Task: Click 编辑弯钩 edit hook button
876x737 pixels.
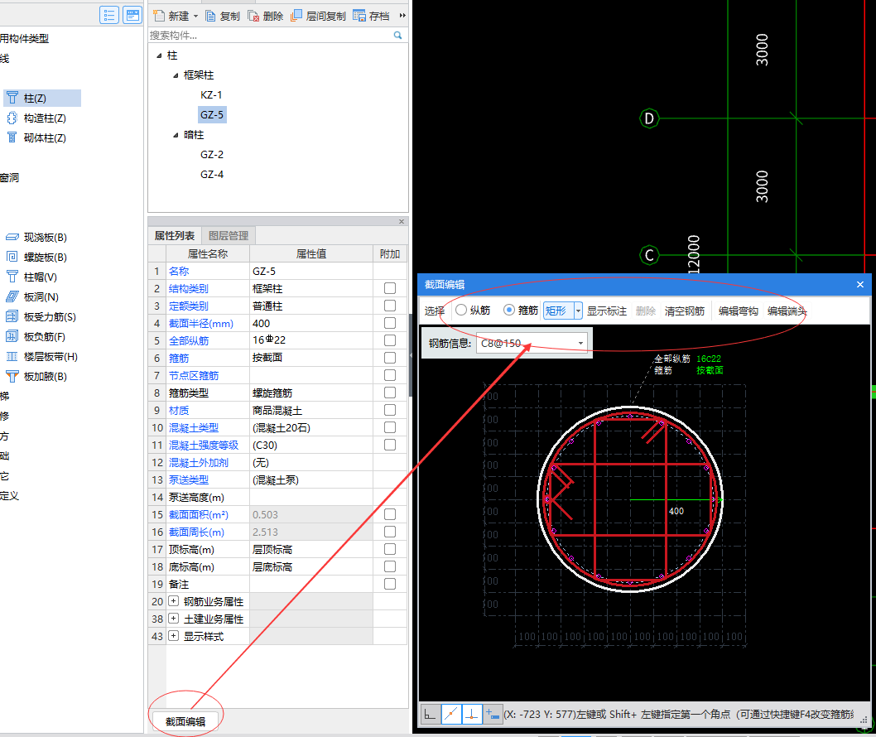Action: click(738, 311)
